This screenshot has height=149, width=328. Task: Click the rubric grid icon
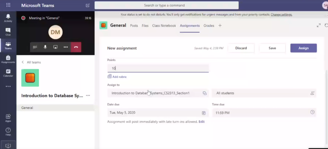click(x=110, y=77)
